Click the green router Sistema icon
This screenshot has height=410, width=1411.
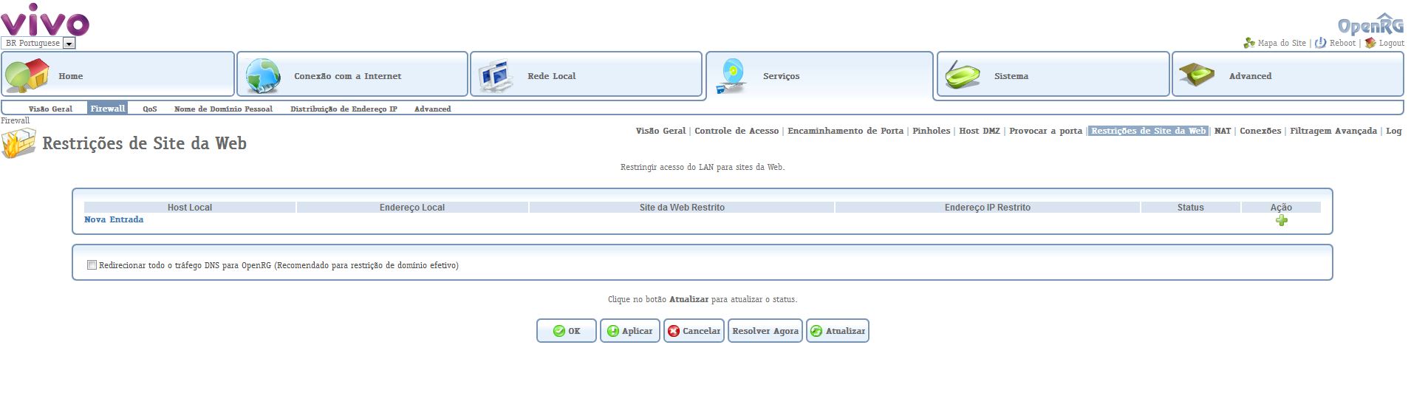(x=963, y=75)
